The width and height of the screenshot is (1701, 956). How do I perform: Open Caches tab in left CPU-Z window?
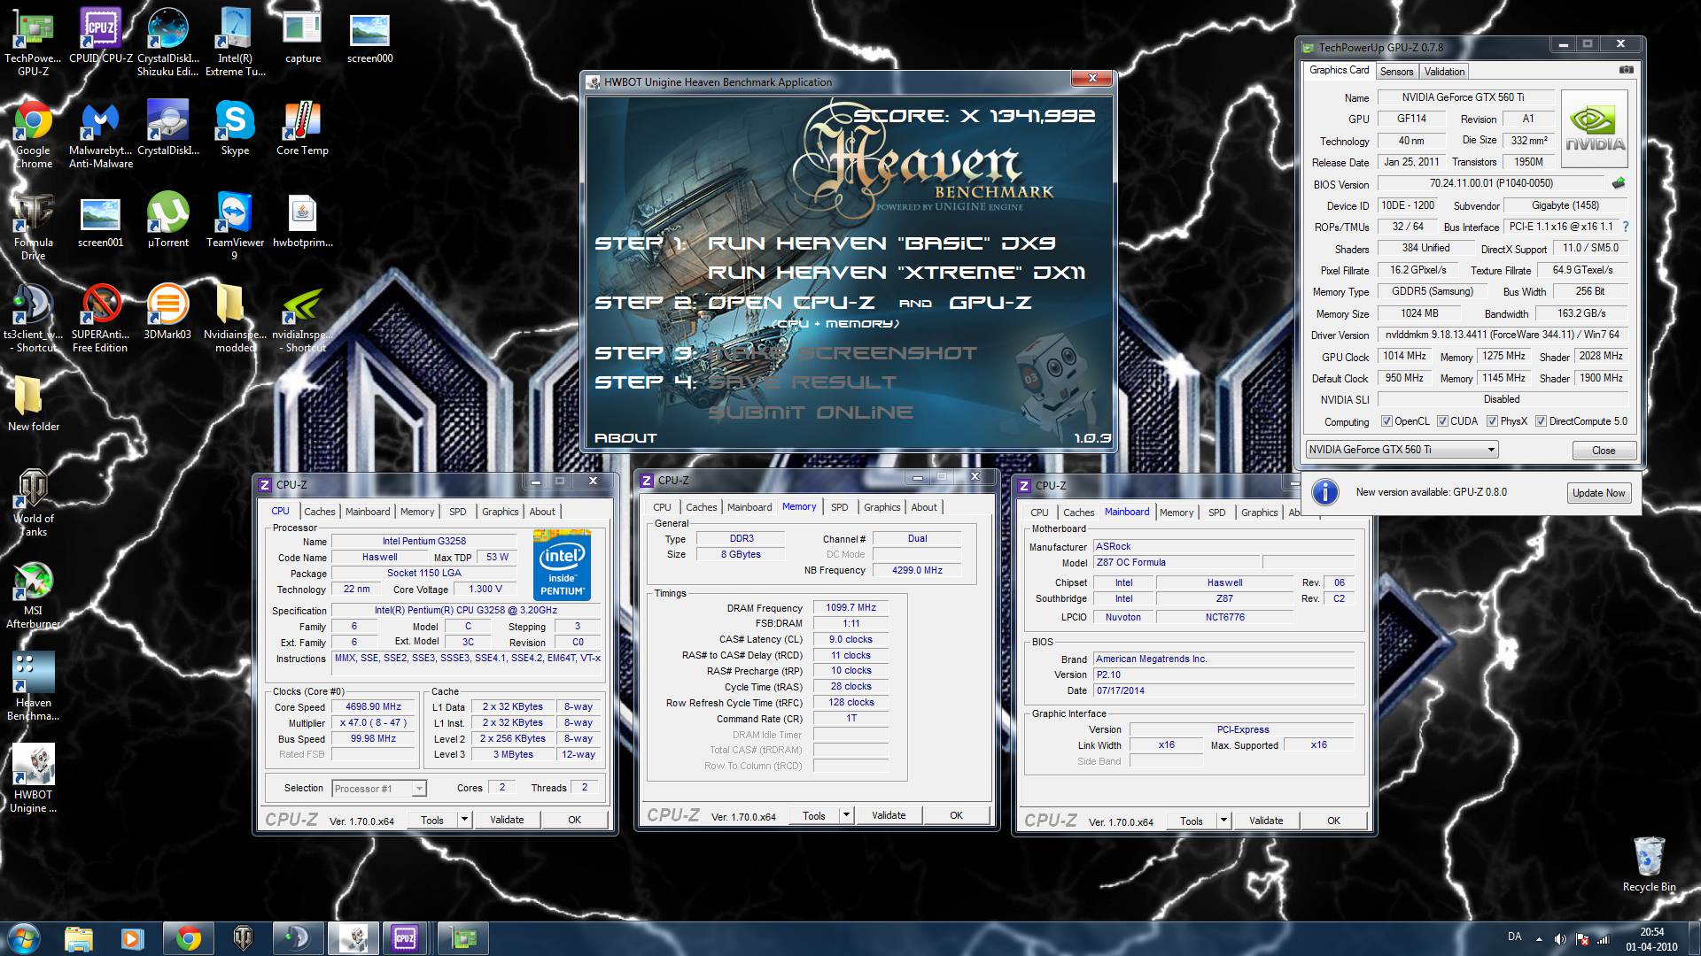pos(319,512)
